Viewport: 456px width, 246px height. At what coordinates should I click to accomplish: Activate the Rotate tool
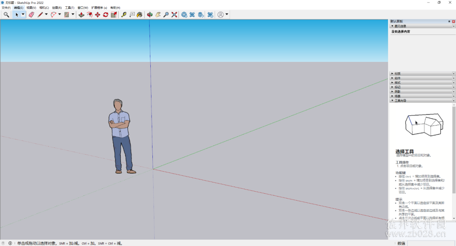pos(106,14)
